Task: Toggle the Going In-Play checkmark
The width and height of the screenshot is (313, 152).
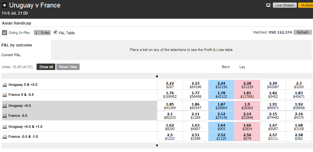Action: click(5, 33)
